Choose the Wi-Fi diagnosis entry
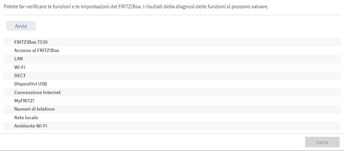 coord(20,67)
